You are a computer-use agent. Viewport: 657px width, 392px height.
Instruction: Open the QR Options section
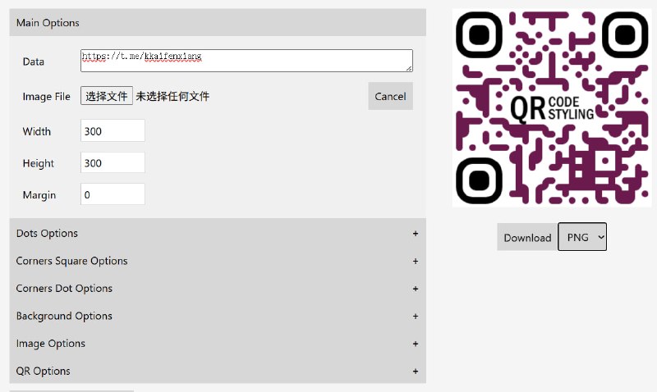218,371
